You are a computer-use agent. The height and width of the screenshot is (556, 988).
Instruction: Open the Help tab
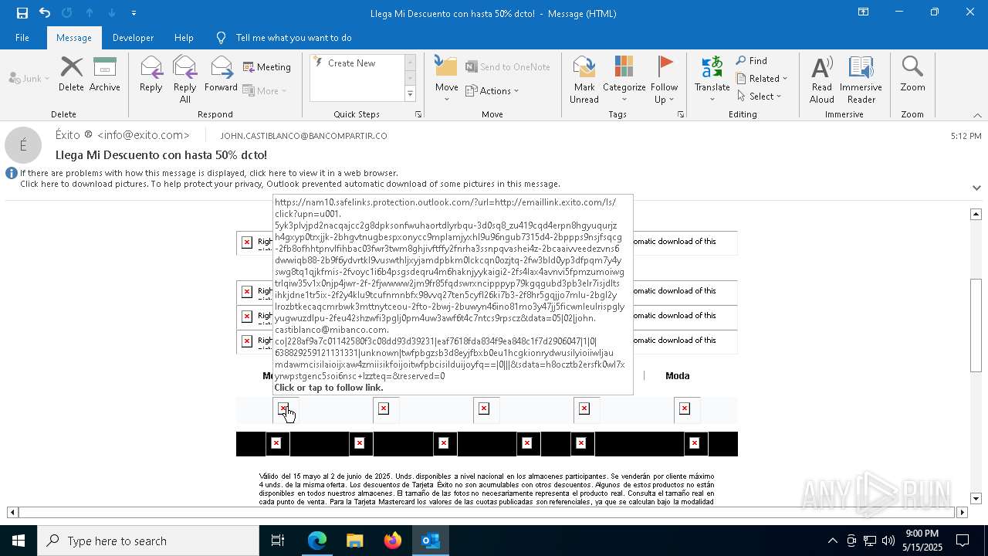click(184, 38)
